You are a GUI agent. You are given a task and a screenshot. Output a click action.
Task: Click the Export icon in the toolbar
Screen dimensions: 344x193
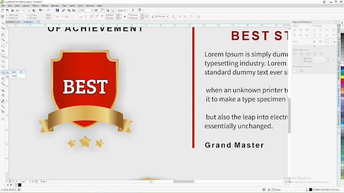(x=69, y=10)
